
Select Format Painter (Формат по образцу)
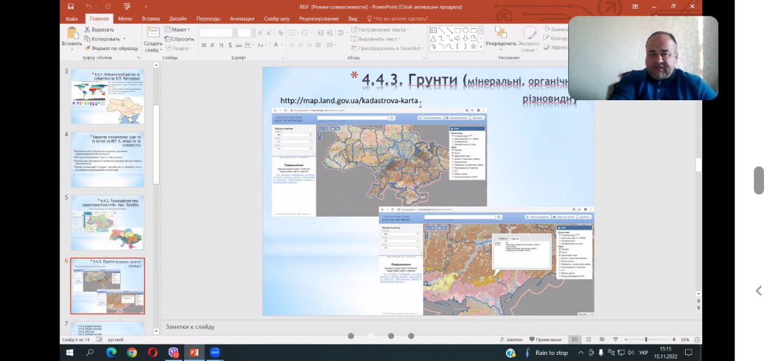point(112,48)
